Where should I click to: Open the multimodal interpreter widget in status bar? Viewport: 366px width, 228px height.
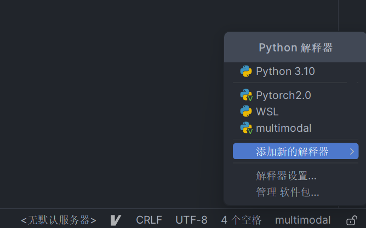pos(303,220)
